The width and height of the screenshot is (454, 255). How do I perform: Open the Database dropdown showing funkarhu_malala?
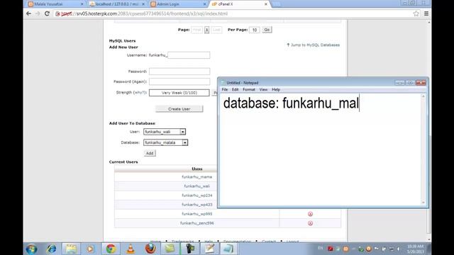(165, 142)
